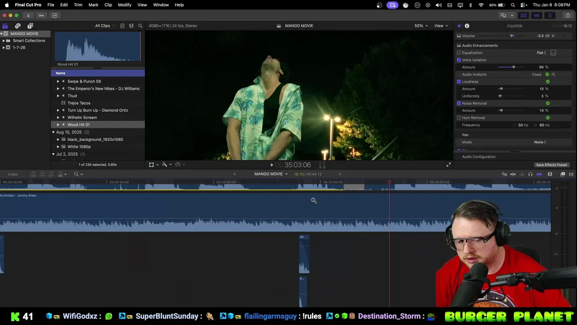Open the viewer transform tool icon

tap(151, 165)
